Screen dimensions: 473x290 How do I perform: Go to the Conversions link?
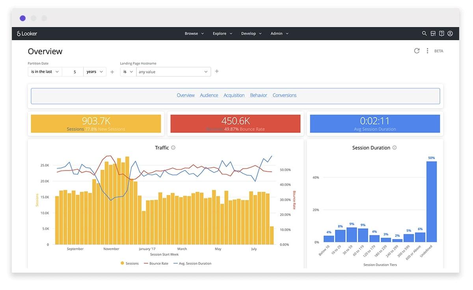coord(285,95)
